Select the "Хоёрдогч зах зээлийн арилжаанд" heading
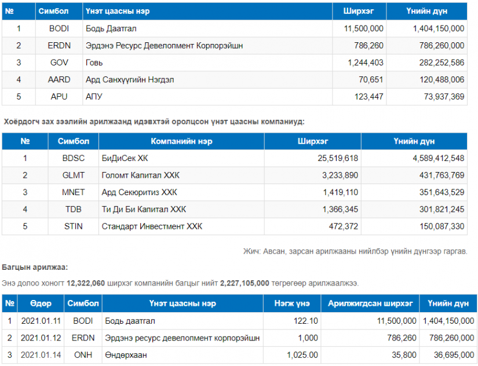Viewport: 478px width, 366px height. (x=154, y=122)
